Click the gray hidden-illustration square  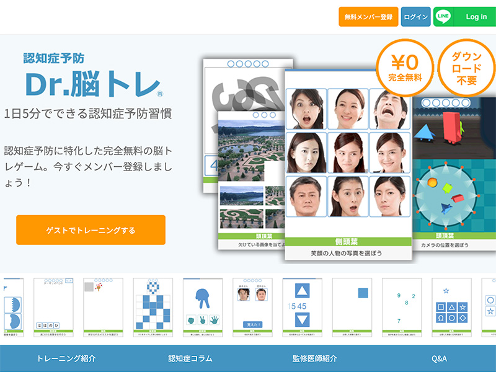pyautogui.click(x=89, y=287)
